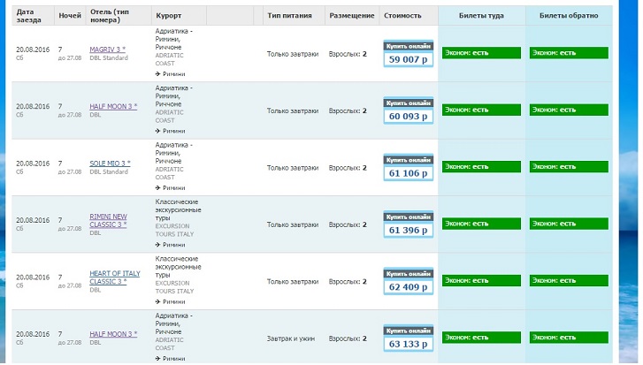Viewport: 643px width, 365px height.
Task: Buy online the 60 093 р tour
Action: (408, 110)
